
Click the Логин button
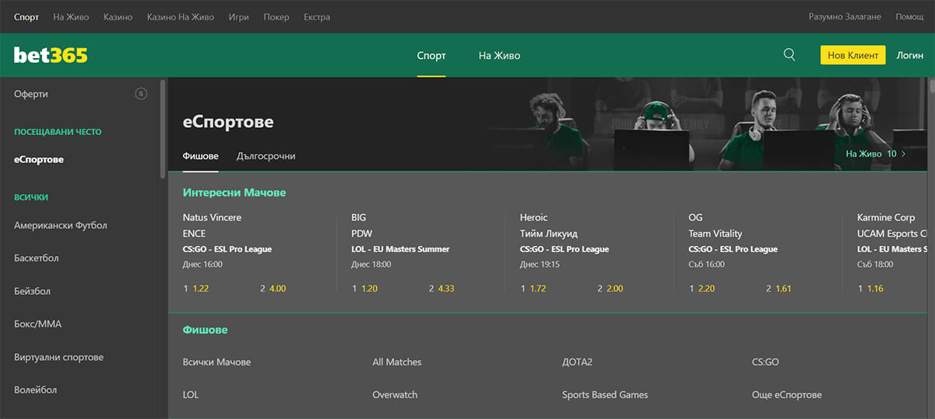[x=910, y=55]
